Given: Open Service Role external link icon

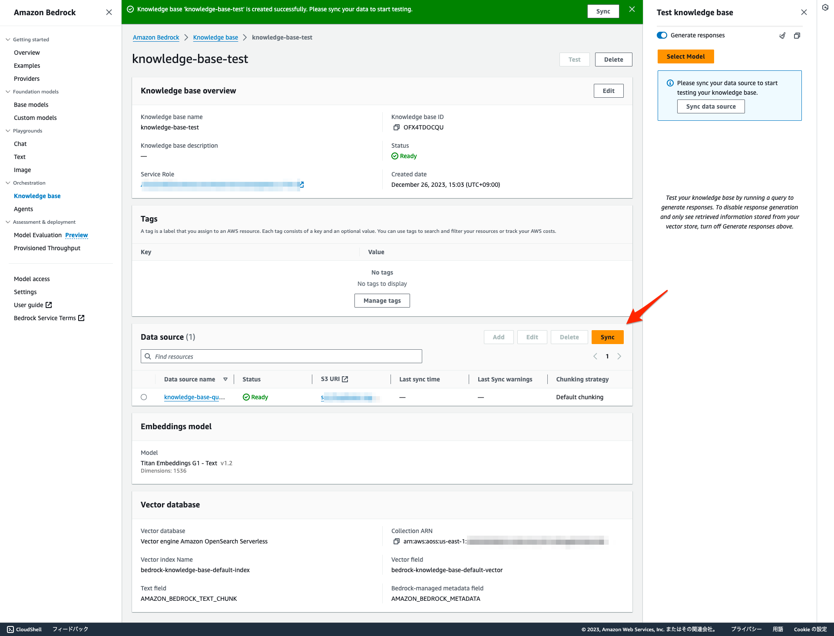Looking at the screenshot, I should point(302,185).
